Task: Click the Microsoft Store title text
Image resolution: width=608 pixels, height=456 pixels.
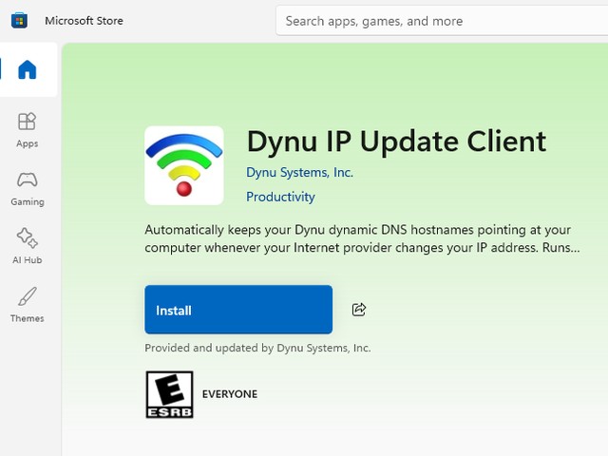Action: (x=85, y=21)
